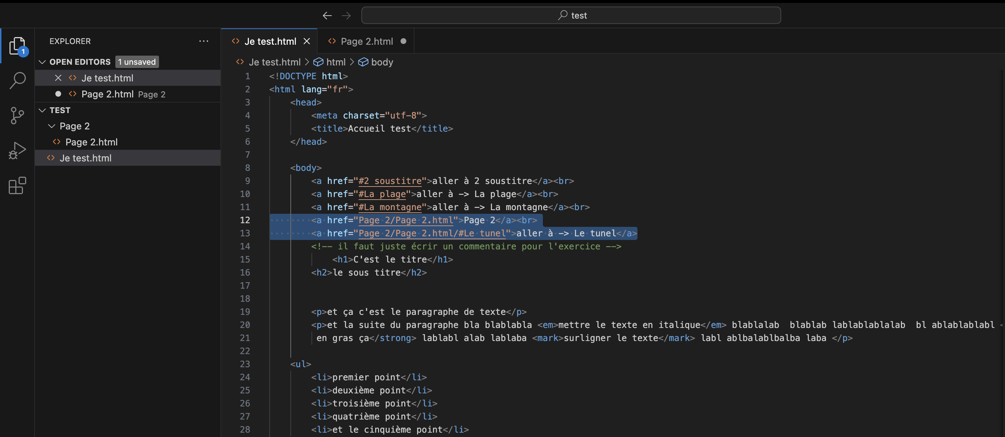Open the Search view in activity bar

[17, 81]
